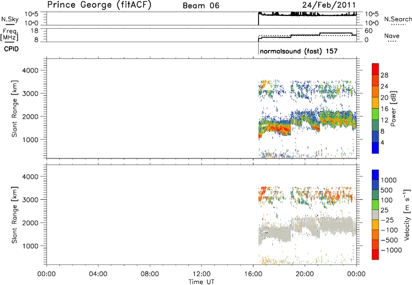The image size is (412, 285).
Task: Click the bottom bright blue Power colorbar segment
Action: 375,148
